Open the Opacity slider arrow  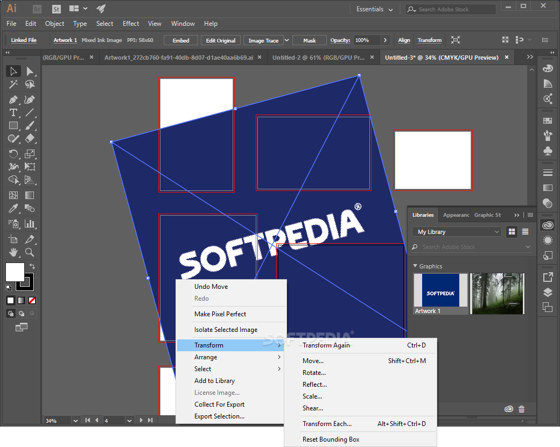385,40
